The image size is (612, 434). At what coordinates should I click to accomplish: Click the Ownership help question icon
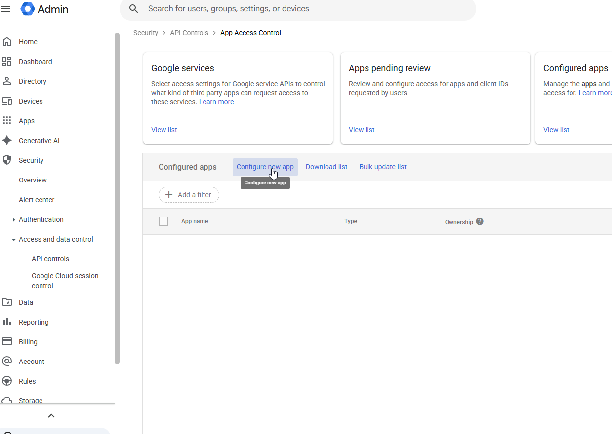(480, 221)
